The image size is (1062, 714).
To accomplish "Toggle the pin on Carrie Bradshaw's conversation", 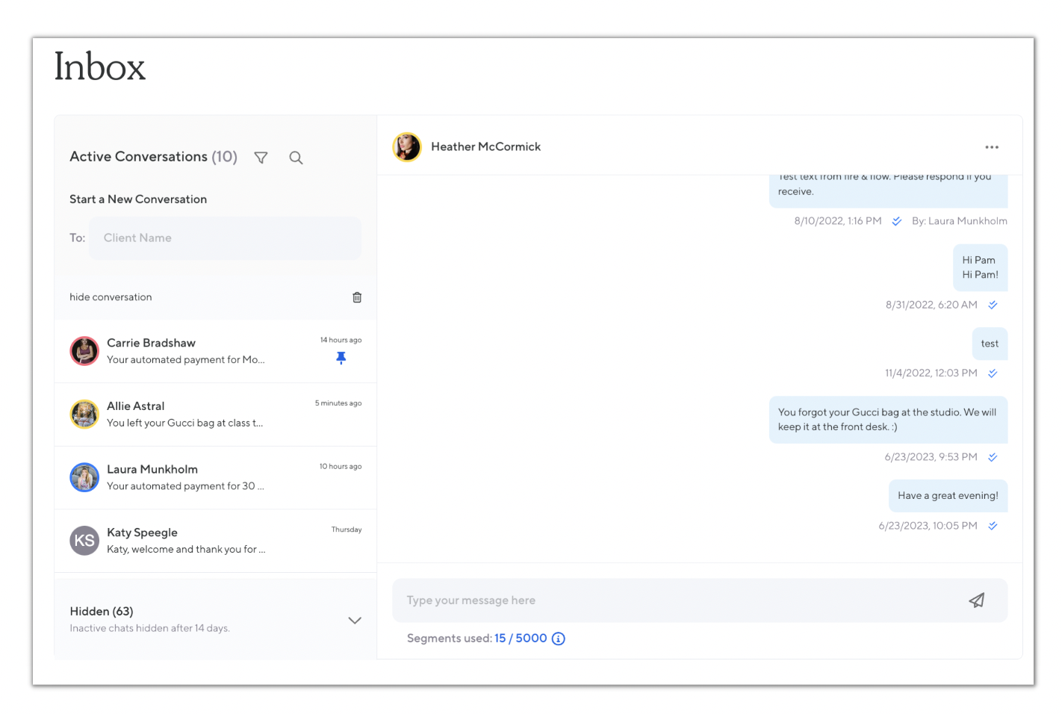I will [x=341, y=358].
